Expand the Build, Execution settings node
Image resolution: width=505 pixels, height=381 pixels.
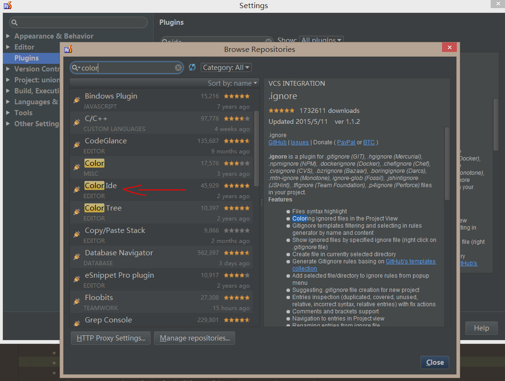[x=8, y=90]
